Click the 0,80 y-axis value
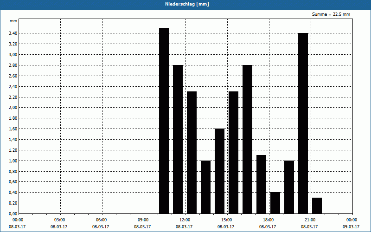This screenshot has width=371, height=232. click(13, 172)
